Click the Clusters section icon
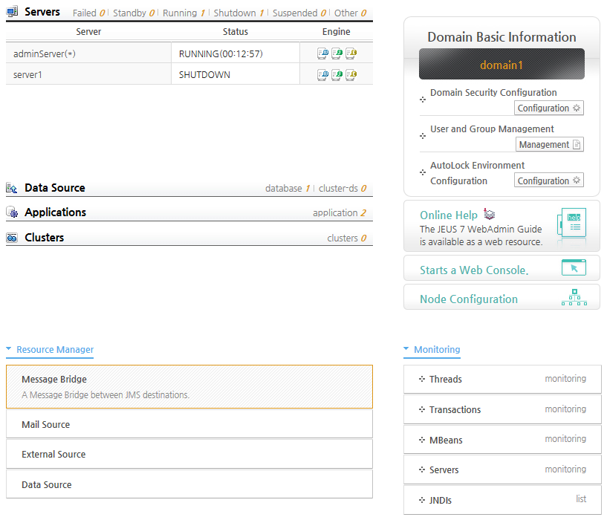Viewport: 607px width, 520px height. click(x=12, y=238)
